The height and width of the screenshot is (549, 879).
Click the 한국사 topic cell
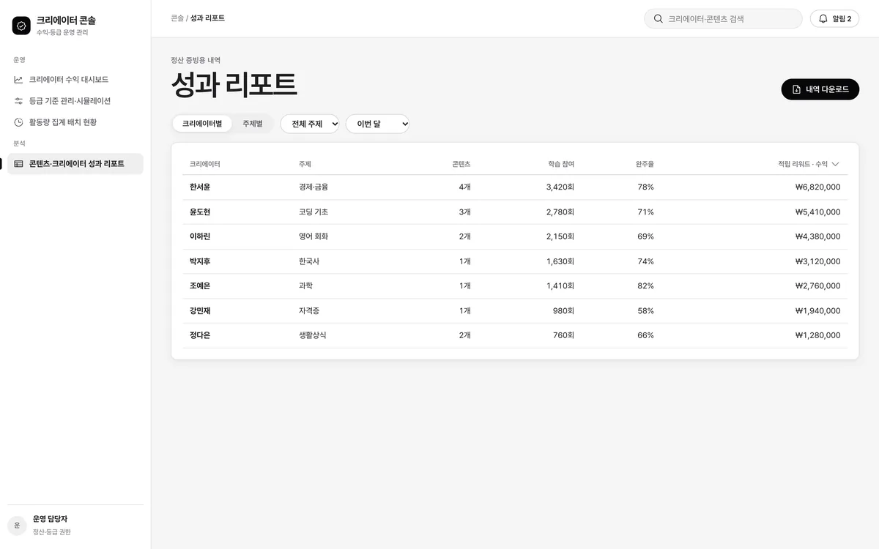click(x=309, y=261)
